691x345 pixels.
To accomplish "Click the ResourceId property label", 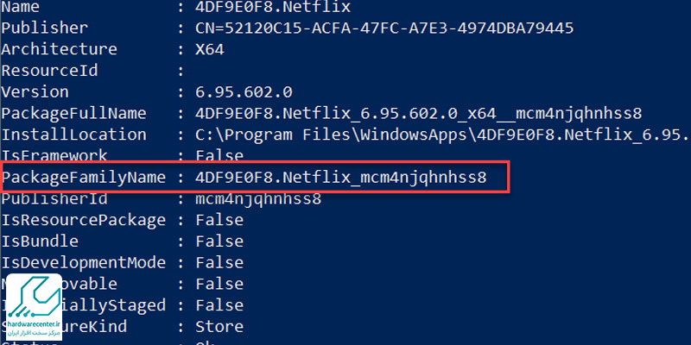I will (49, 71).
